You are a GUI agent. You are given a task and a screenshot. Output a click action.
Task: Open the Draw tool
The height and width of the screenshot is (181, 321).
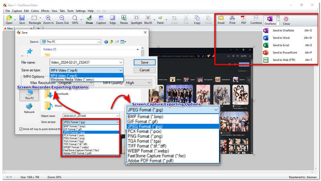tap(89, 20)
